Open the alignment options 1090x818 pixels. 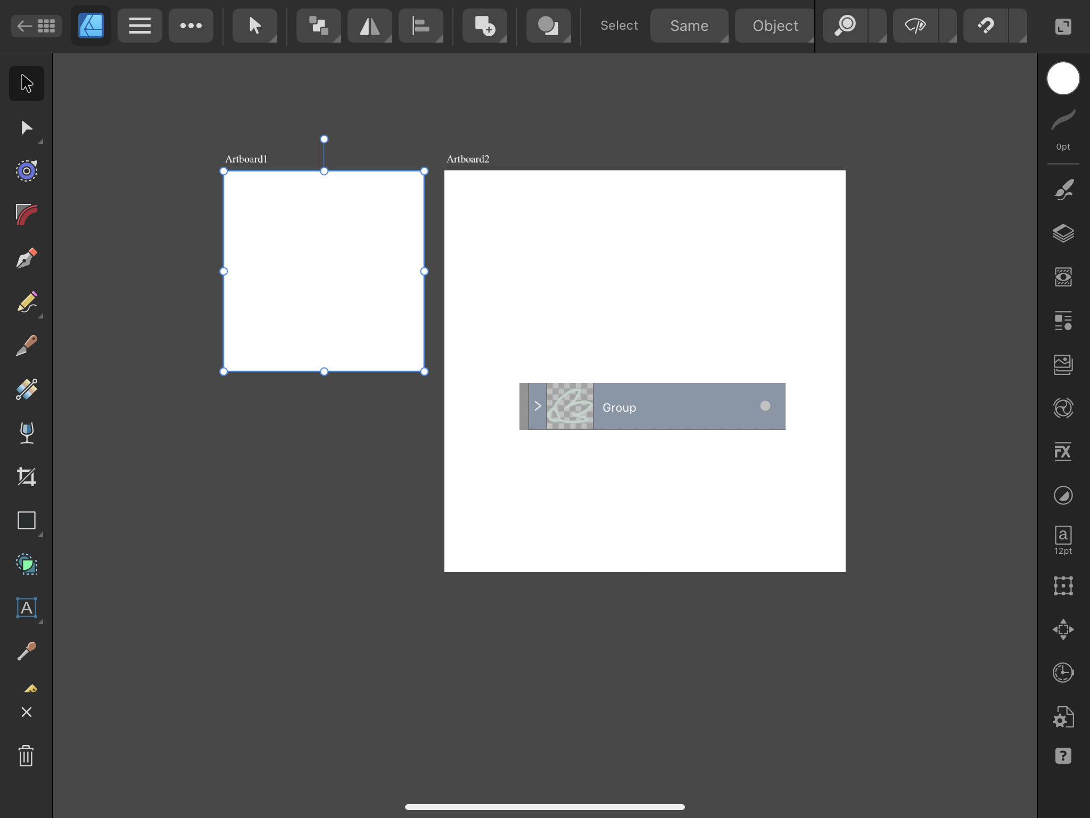click(x=421, y=26)
